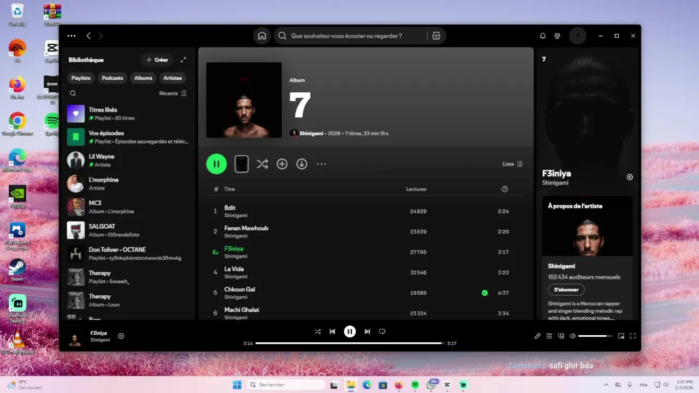
Task: Open Google Chrome desktop shortcut
Action: click(x=17, y=124)
